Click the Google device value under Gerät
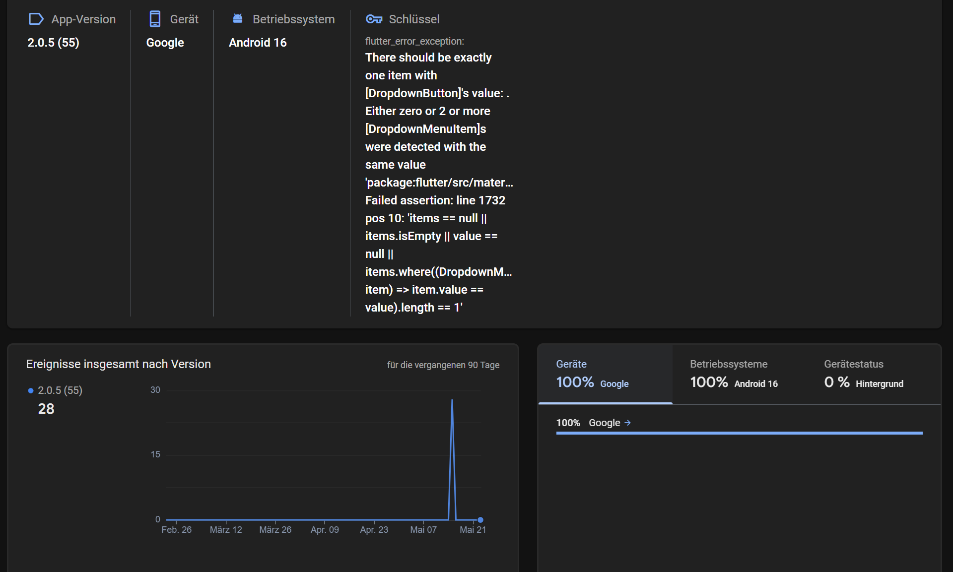 pyautogui.click(x=165, y=43)
